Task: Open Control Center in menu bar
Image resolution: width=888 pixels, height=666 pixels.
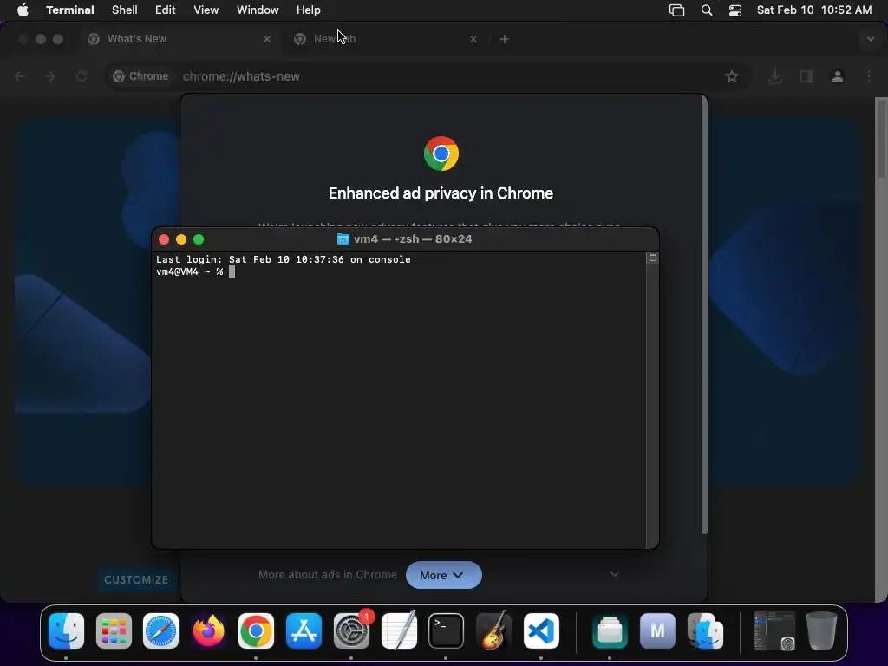Action: coord(735,10)
